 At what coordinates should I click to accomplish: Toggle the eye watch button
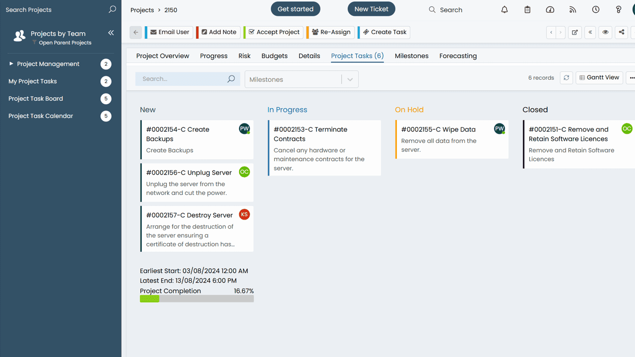tap(606, 32)
